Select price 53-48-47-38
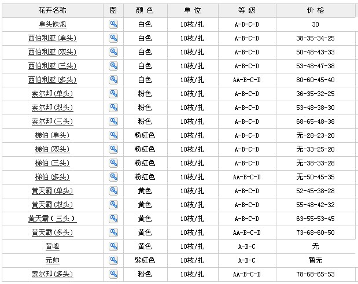358x284 pixels. point(315,66)
